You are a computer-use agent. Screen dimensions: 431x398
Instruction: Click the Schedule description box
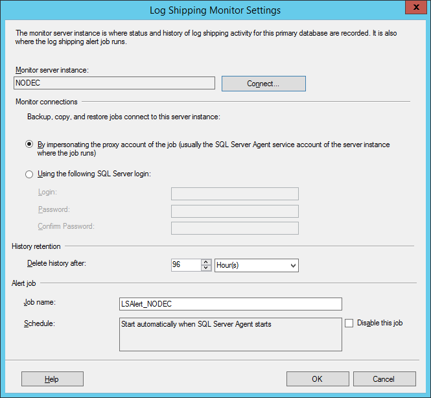[231, 334]
